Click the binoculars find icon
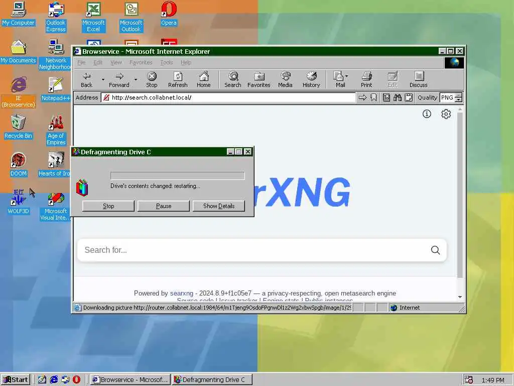Viewport: 514px width, 386px height. point(398,98)
